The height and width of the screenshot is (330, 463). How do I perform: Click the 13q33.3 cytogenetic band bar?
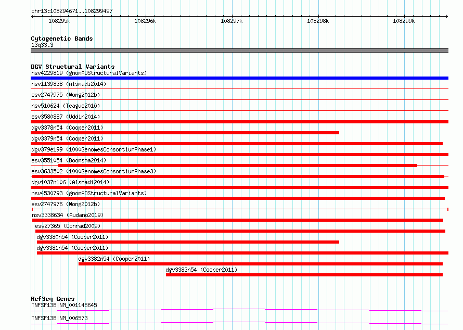click(239, 50)
